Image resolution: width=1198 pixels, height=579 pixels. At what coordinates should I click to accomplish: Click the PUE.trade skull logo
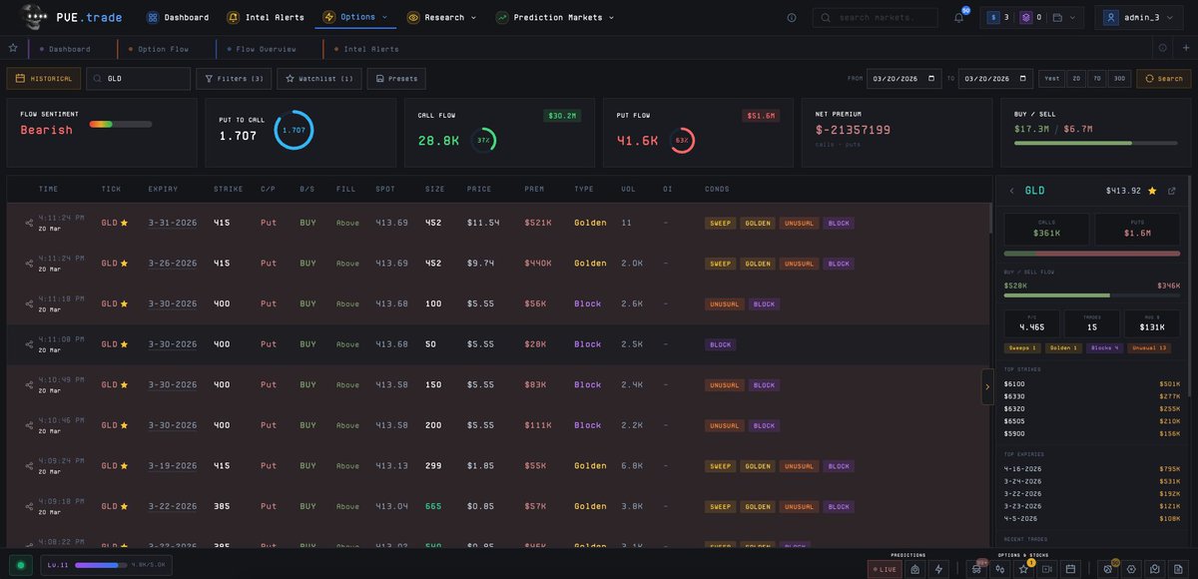[33, 17]
